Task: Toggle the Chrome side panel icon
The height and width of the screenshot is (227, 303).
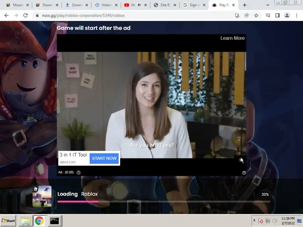Action: coord(277,15)
